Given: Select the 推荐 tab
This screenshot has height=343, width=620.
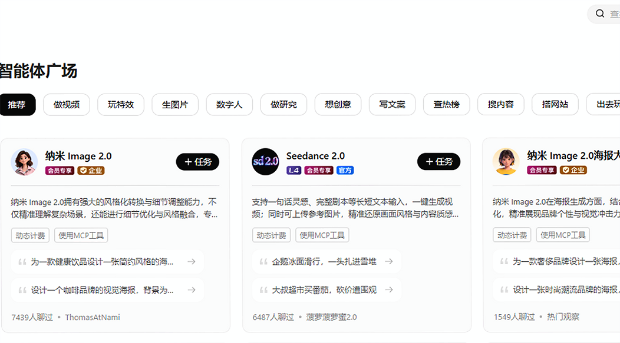Looking at the screenshot, I should click(x=17, y=105).
